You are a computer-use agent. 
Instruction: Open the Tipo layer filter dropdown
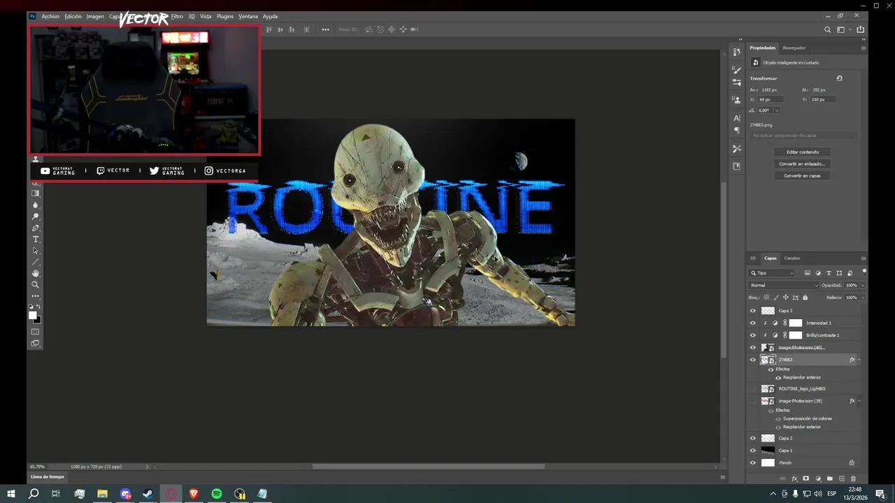(772, 273)
